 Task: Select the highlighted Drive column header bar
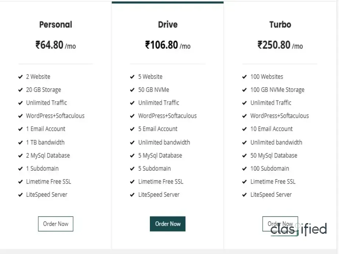(x=167, y=2)
